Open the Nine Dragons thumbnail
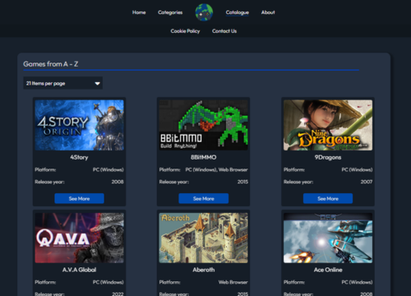 [x=328, y=125]
